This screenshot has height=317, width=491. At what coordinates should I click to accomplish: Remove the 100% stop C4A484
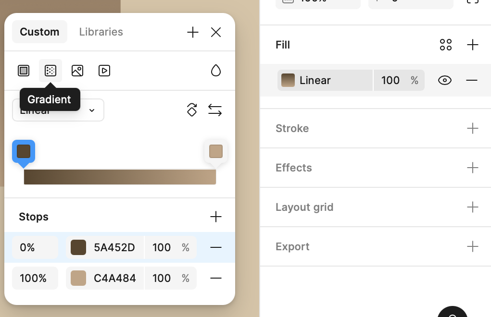pyautogui.click(x=216, y=278)
